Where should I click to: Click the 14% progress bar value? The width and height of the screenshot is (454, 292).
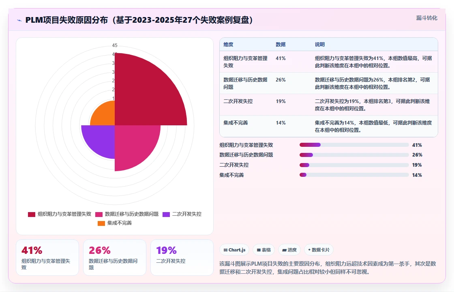click(417, 175)
